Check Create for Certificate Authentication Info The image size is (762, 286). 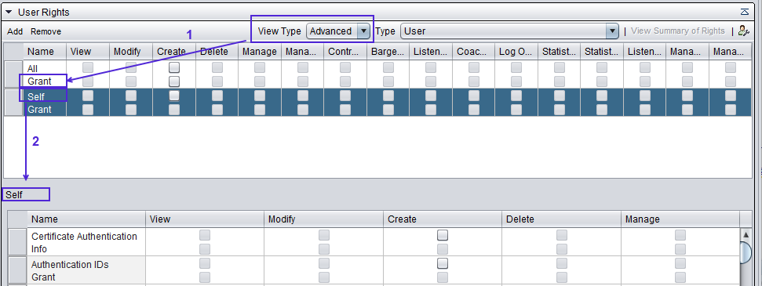click(x=443, y=236)
